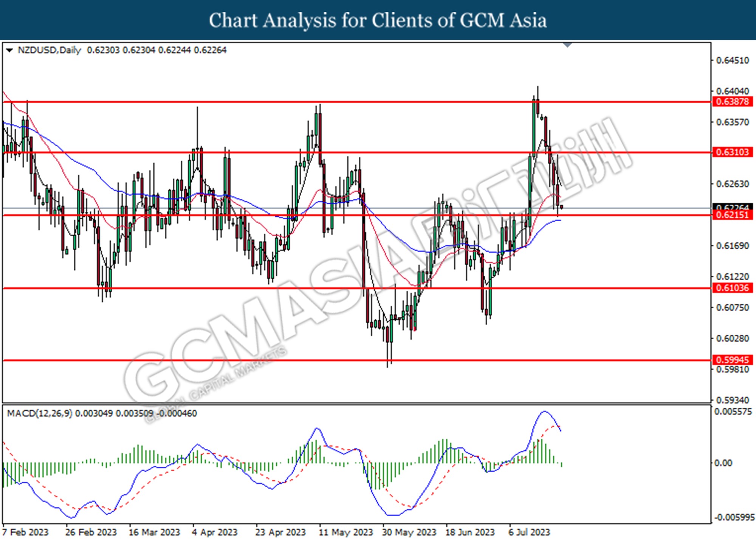This screenshot has width=756, height=540.
Task: Click the 6 Jul 2023 date label
Action: [529, 532]
